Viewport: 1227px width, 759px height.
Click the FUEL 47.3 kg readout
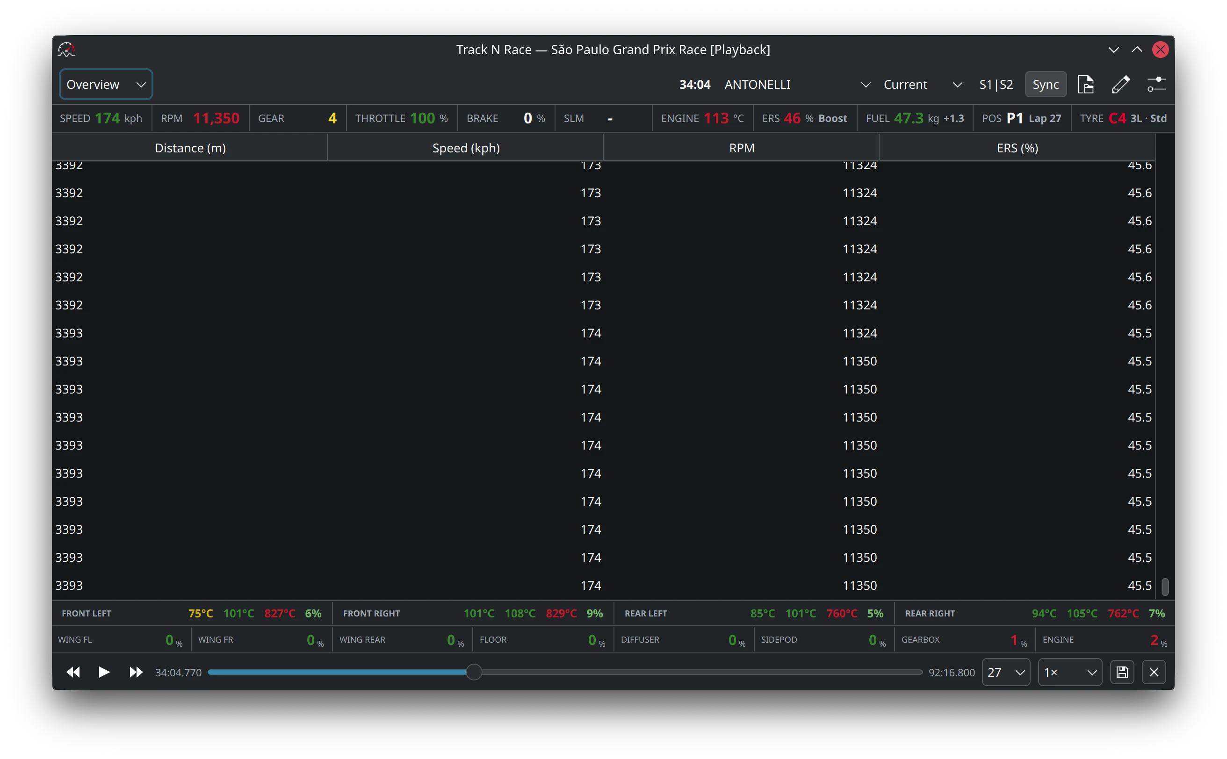coord(915,118)
